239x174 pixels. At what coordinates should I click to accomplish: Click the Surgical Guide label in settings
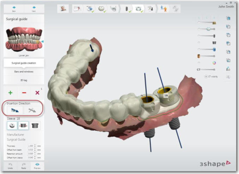click(16, 140)
